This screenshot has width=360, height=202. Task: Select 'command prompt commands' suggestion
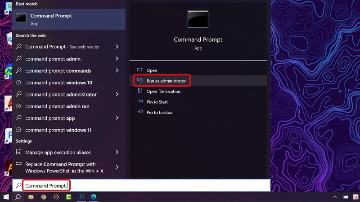(69, 71)
